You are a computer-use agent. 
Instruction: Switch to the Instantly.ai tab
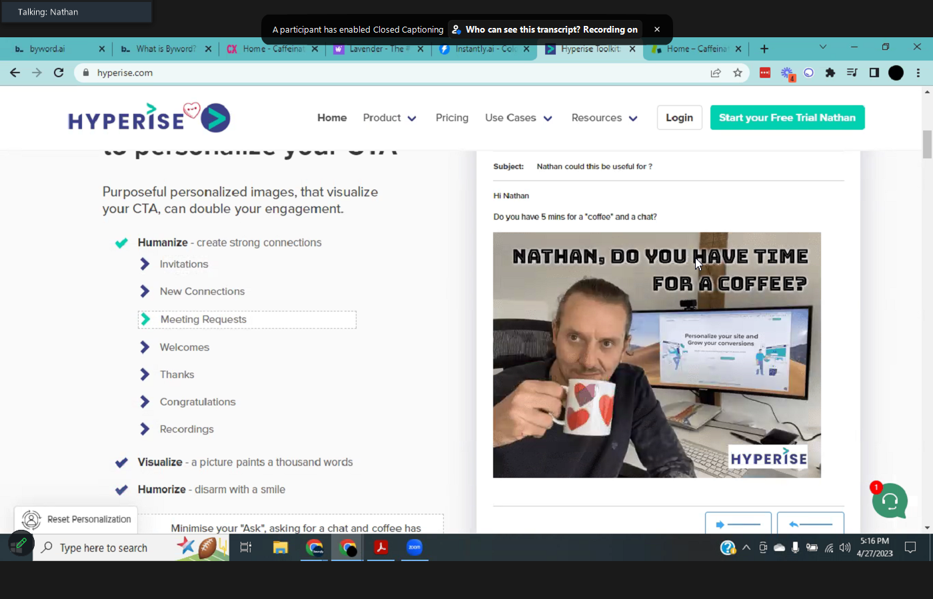click(x=484, y=49)
